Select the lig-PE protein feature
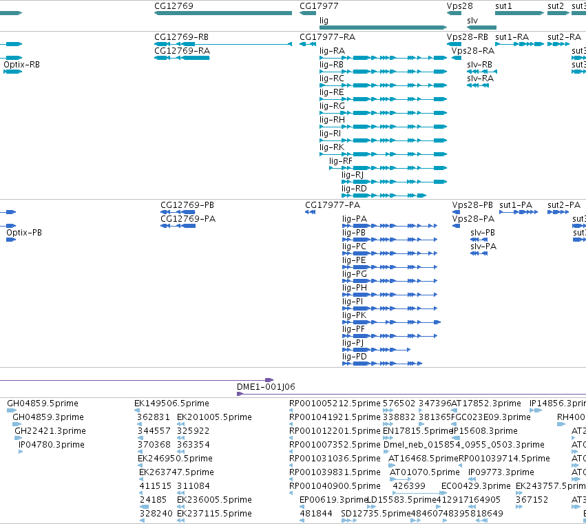 click(390, 267)
